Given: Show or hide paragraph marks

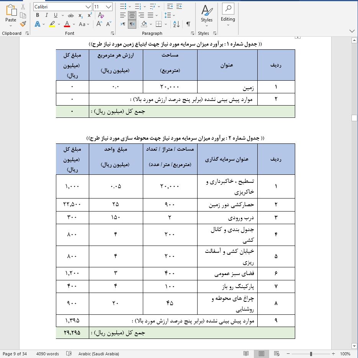Looking at the screenshot, I should click(x=188, y=24).
